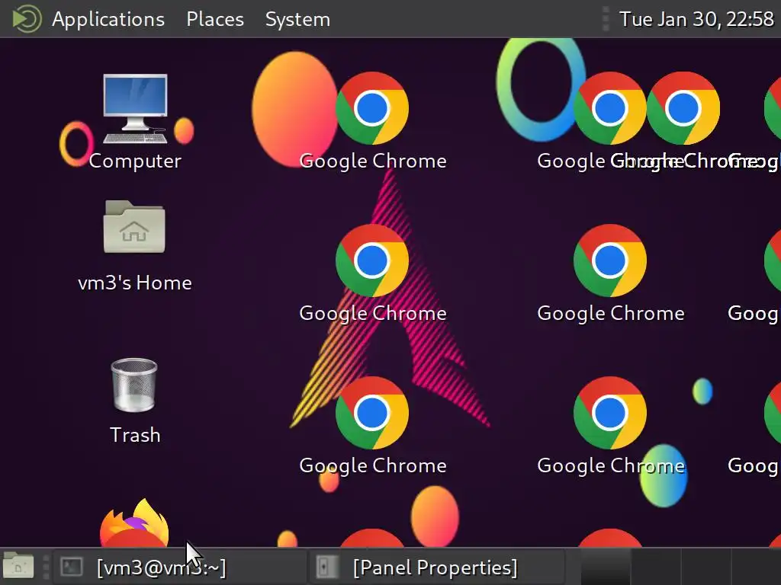Select the Chrome icon above the blue-green gradient oval
Screen dimensions: 781x585
(610, 413)
